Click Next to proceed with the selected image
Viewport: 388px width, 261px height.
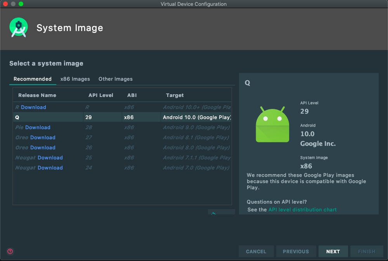[x=333, y=251]
